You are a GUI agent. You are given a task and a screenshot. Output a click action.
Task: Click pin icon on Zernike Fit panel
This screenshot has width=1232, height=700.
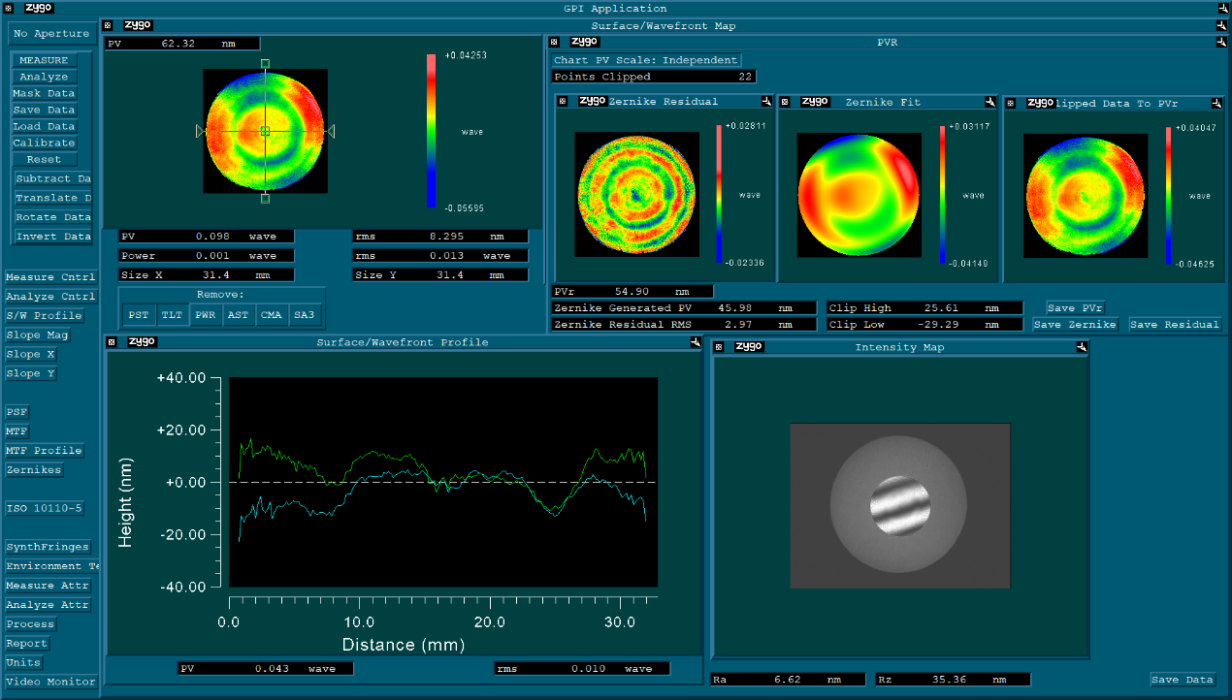tap(989, 102)
